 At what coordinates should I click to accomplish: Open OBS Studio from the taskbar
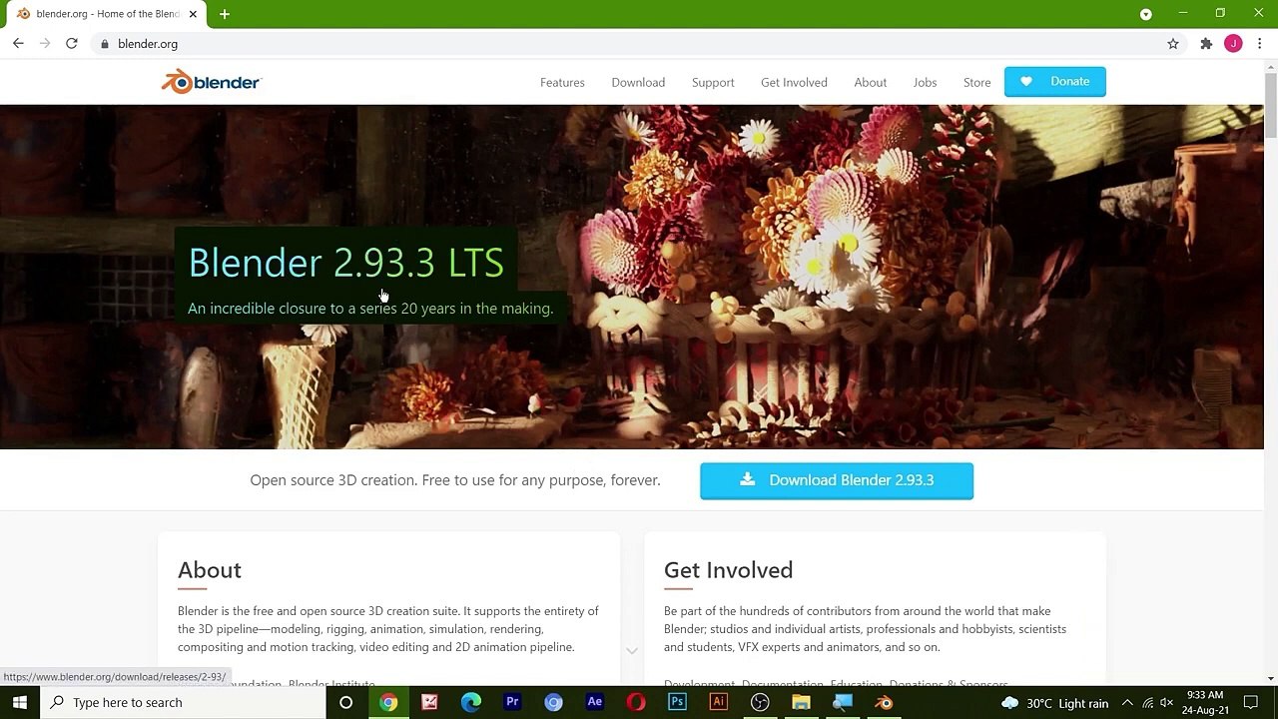click(x=760, y=702)
